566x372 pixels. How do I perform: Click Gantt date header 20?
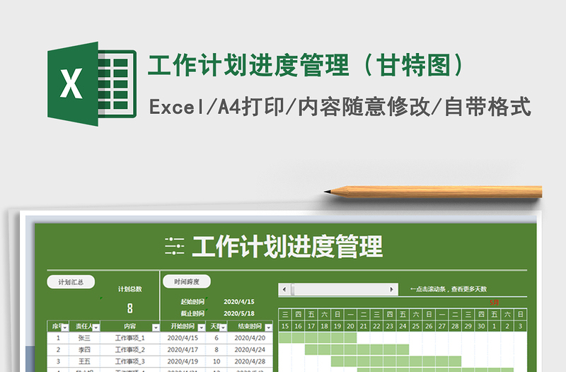click(x=350, y=326)
